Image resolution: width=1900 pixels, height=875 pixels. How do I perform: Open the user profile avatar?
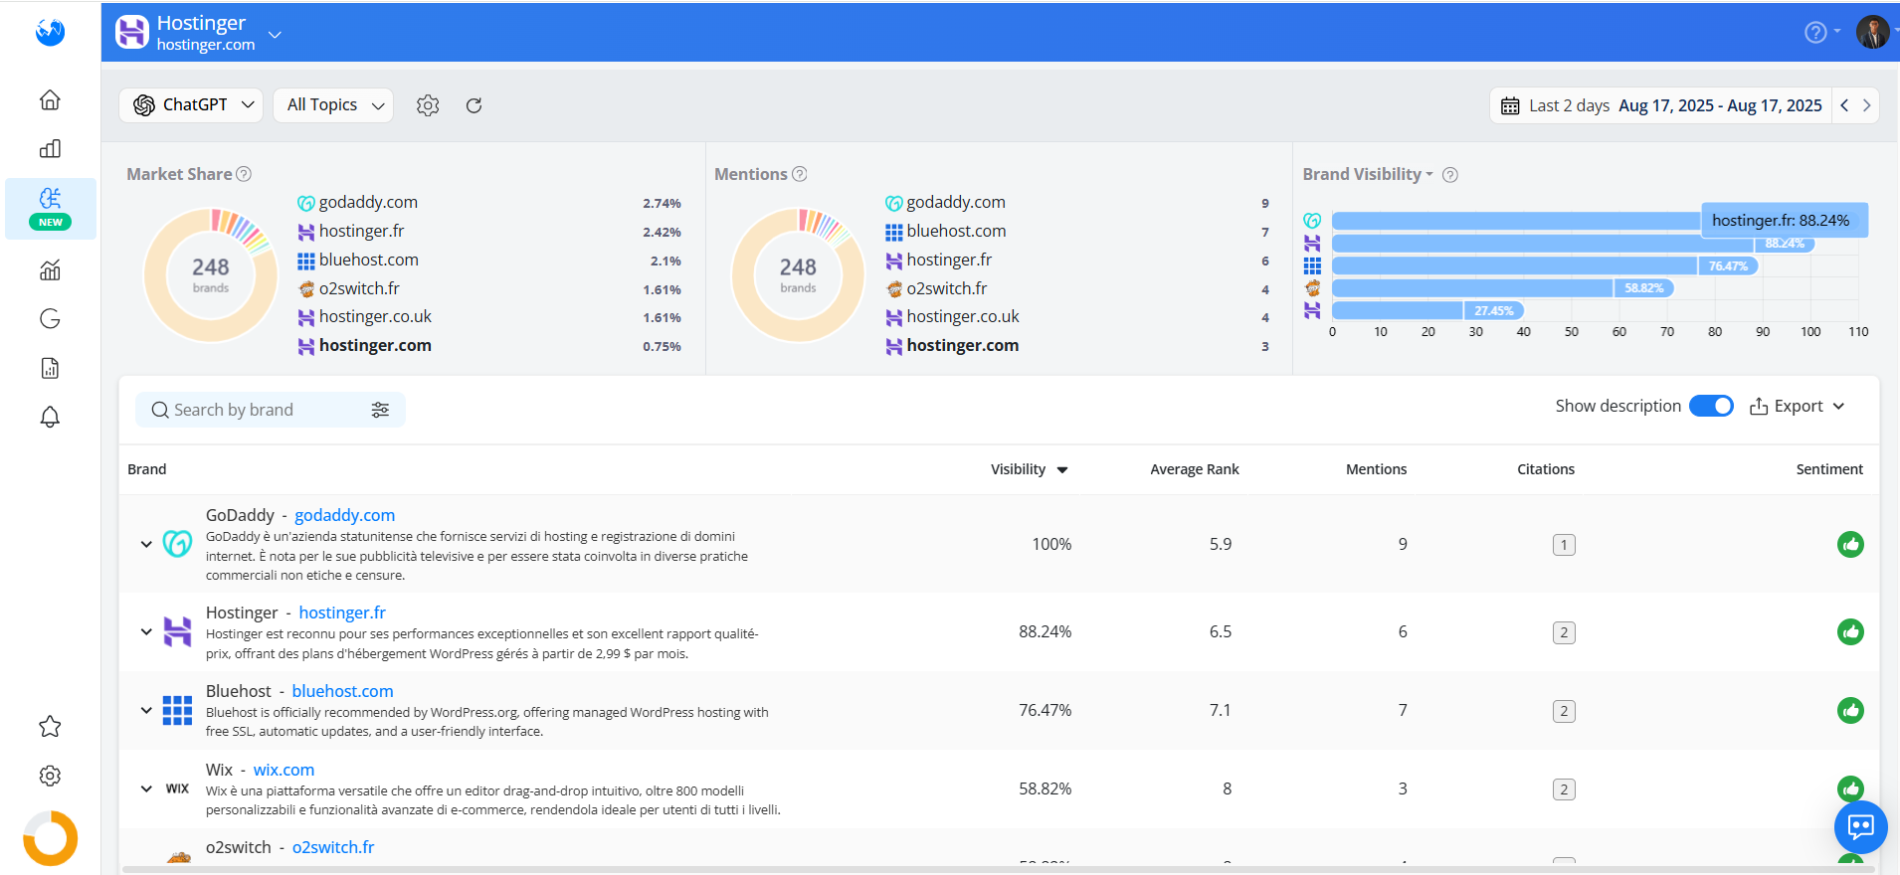pyautogui.click(x=1872, y=32)
